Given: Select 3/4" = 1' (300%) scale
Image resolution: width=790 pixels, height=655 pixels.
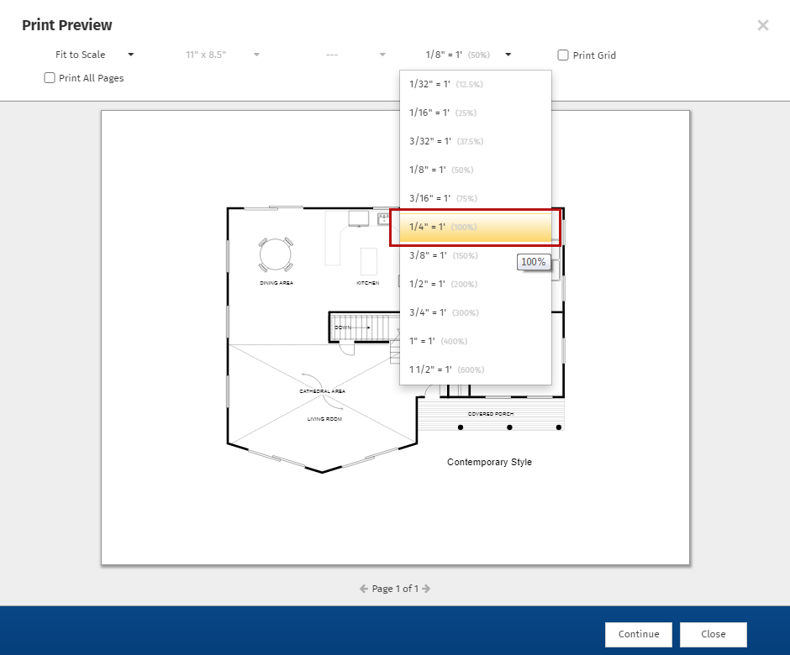Looking at the screenshot, I should [x=475, y=312].
